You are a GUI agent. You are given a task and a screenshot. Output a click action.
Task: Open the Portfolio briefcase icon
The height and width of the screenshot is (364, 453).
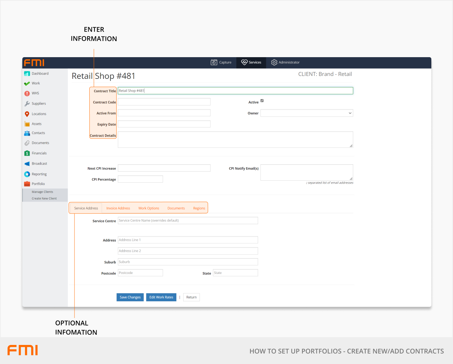coord(27,184)
